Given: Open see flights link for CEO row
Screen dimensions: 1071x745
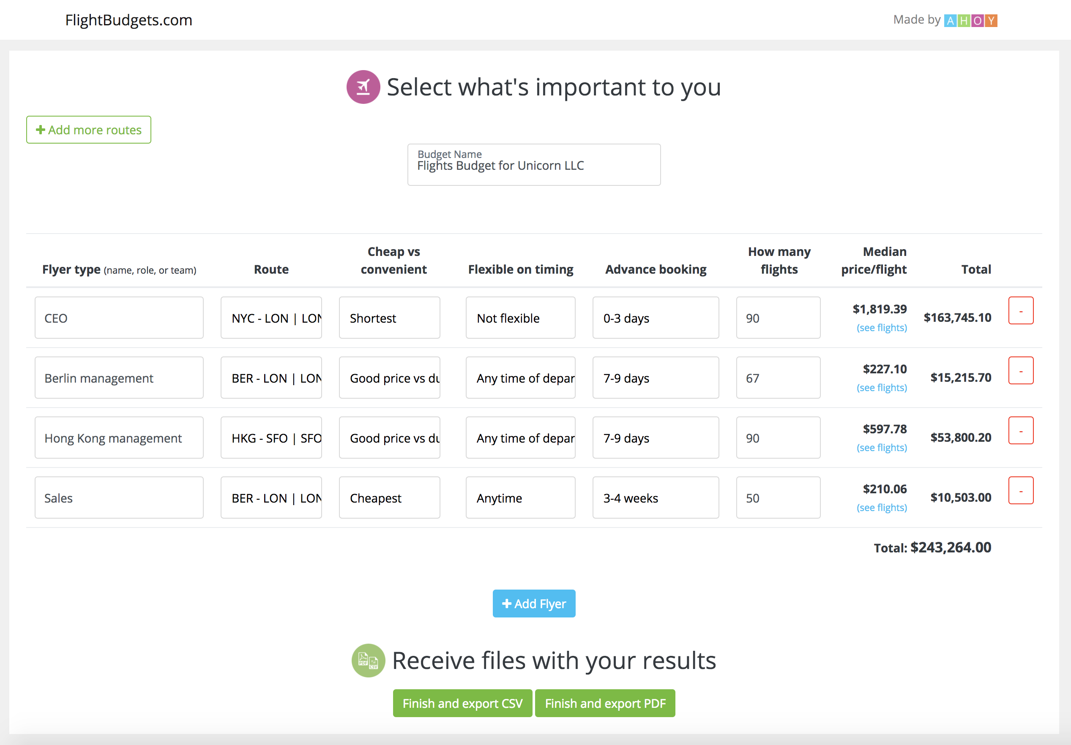Looking at the screenshot, I should 881,328.
